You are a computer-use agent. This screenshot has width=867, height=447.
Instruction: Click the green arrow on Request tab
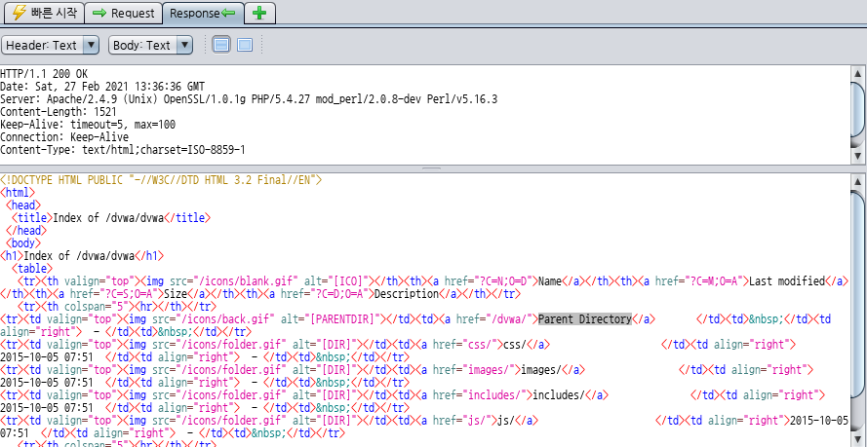pos(99,14)
